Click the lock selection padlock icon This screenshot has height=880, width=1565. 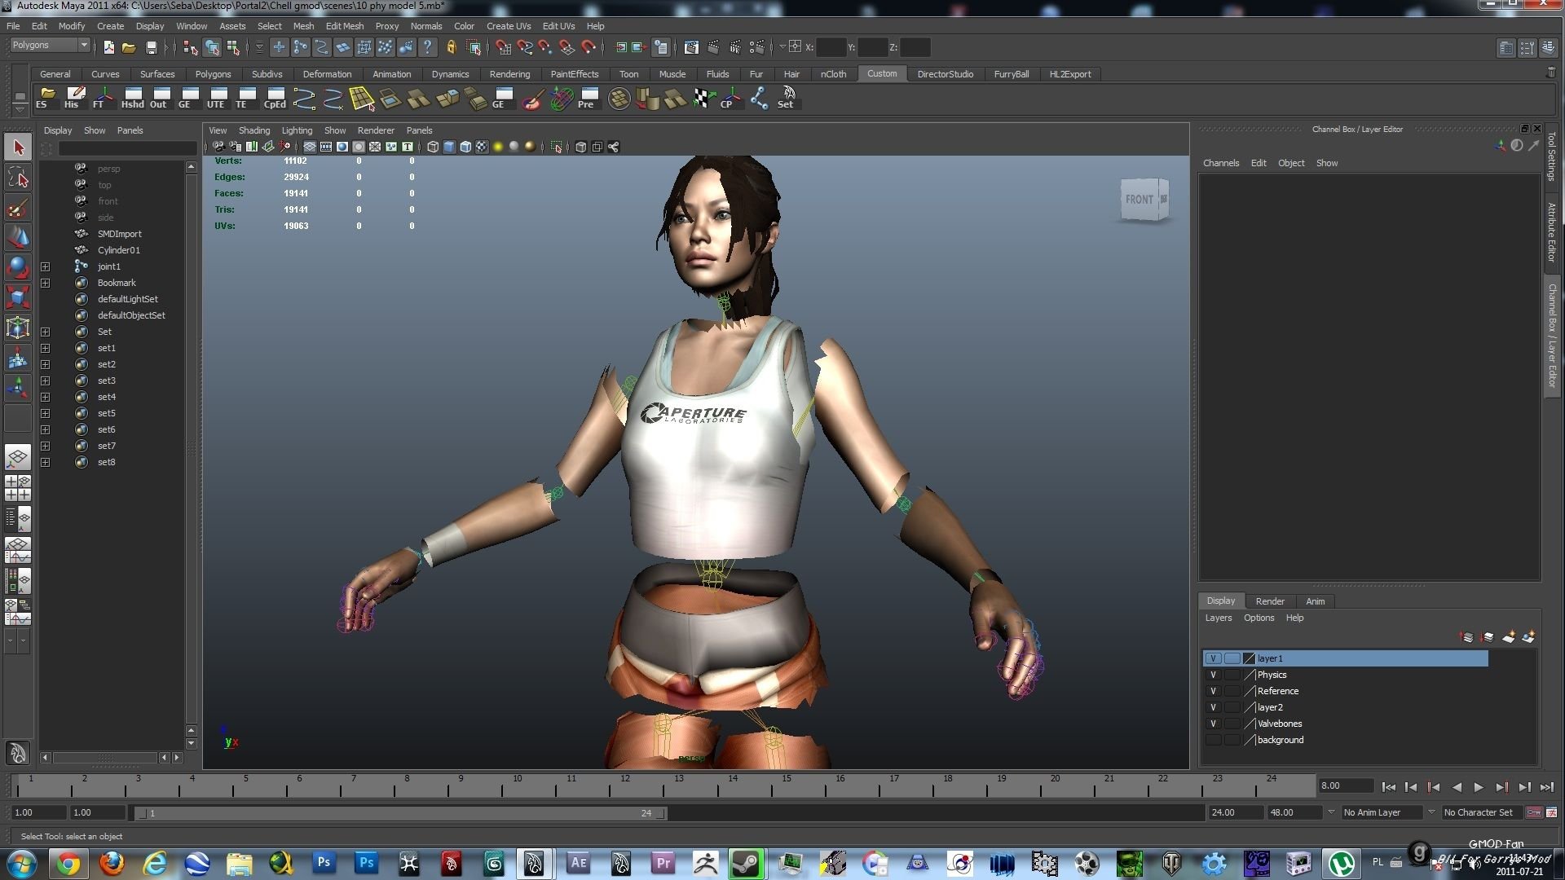[x=451, y=47]
